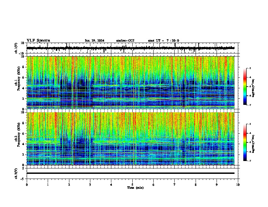268x207 pixels.
Task: Click the "-7" label on ch.2 color bar
Action: click(x=250, y=161)
